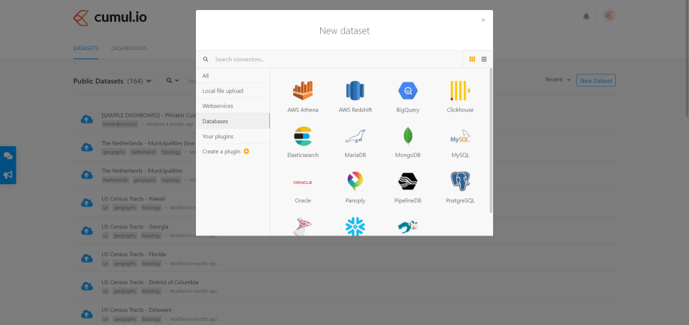Image resolution: width=689 pixels, height=325 pixels.
Task: Expand the Public Datasets dropdown
Action: coord(113,81)
